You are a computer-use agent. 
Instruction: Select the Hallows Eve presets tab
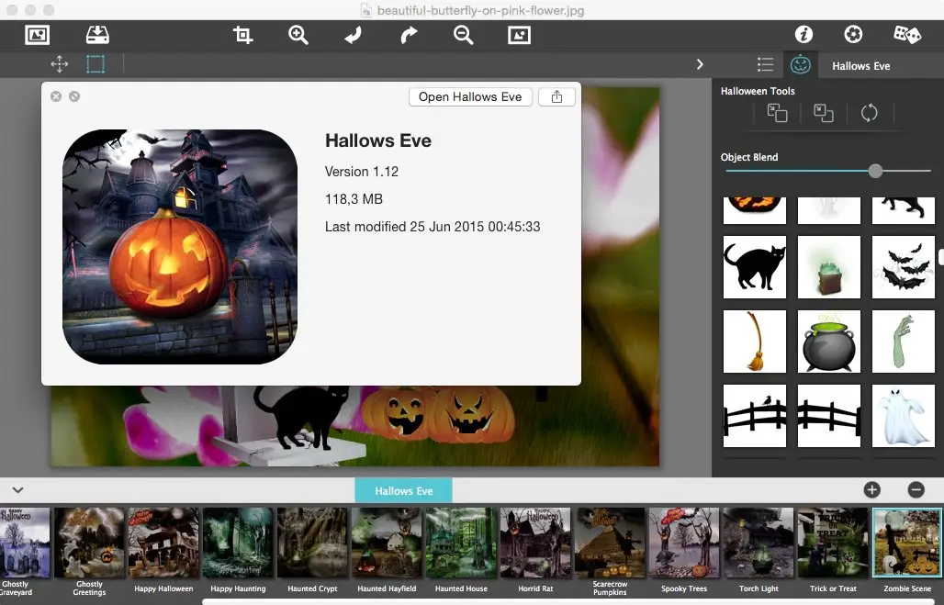tap(403, 490)
